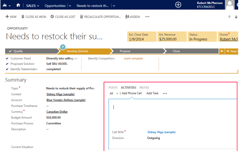
Task: Click the Purchase Timeframe empty value
Action: tap(48, 106)
